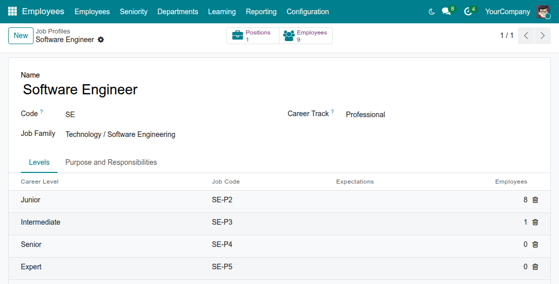Screen dimensions: 559x284
Task: Open the Employees 9 stat button
Action: coord(306,35)
